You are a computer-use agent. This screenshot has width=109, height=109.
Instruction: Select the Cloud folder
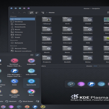pyautogui.click(x=88, y=21)
